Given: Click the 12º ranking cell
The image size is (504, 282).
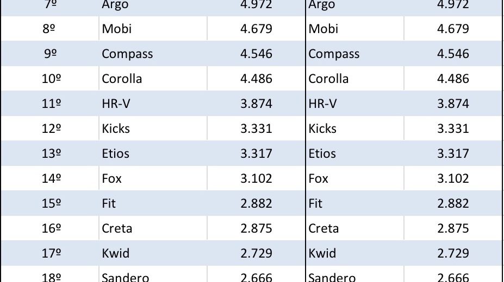Looking at the screenshot, I should coord(51,129).
